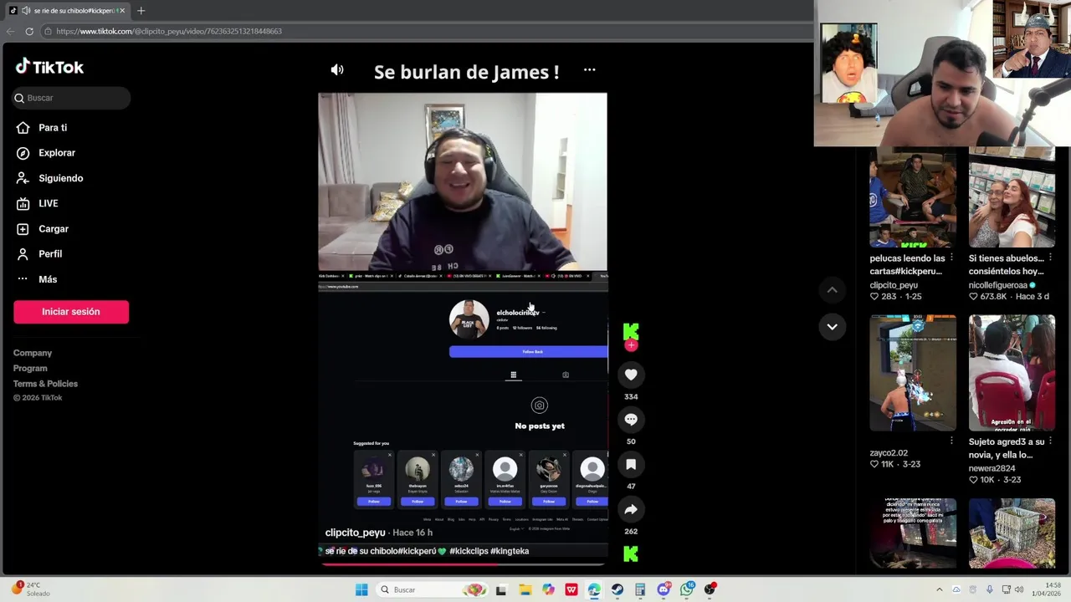Open the video three-dots options menu
This screenshot has height=602, width=1071.
coord(590,70)
